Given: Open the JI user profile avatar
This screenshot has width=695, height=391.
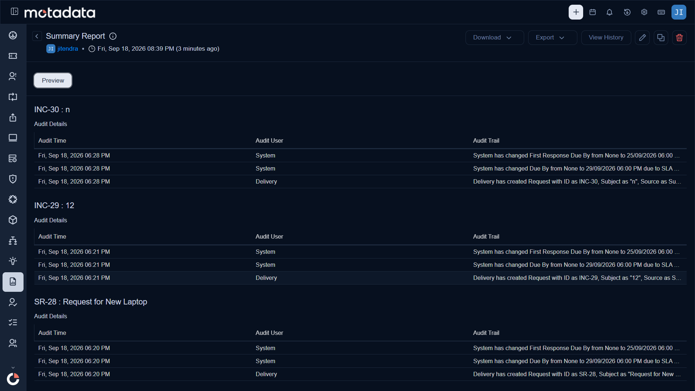Looking at the screenshot, I should pyautogui.click(x=679, y=12).
